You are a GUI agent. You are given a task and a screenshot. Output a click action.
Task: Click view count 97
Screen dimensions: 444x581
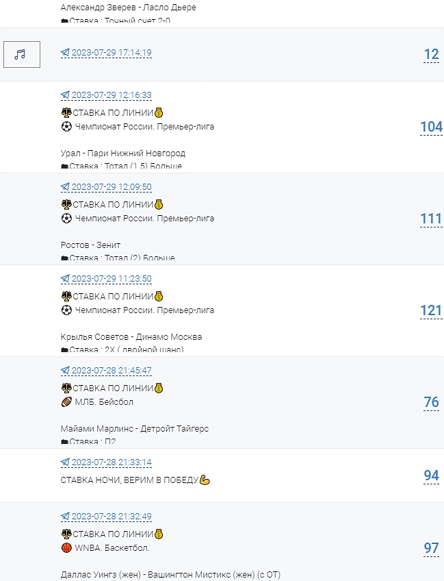[431, 548]
